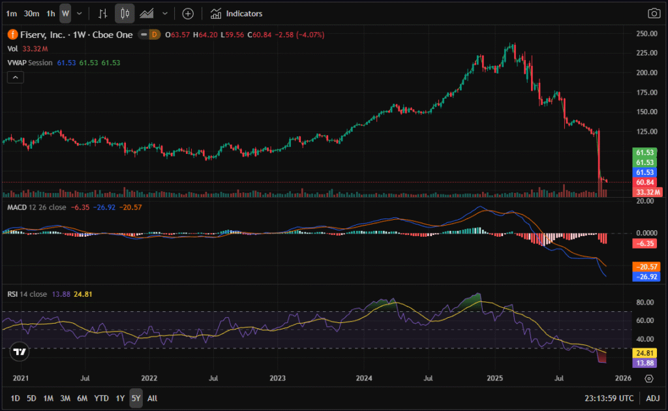Select the weekly W interval button
This screenshot has width=668, height=411.
[65, 13]
